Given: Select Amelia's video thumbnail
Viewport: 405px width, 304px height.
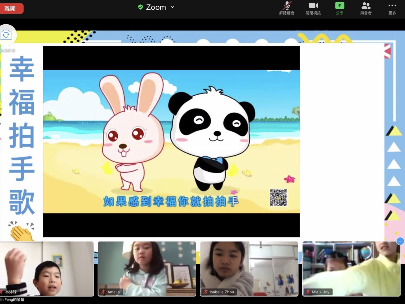Looking at the screenshot, I should pos(147,268).
